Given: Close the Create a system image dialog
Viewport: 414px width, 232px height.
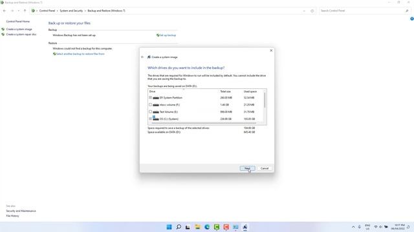Looking at the screenshot, I should 271,50.
